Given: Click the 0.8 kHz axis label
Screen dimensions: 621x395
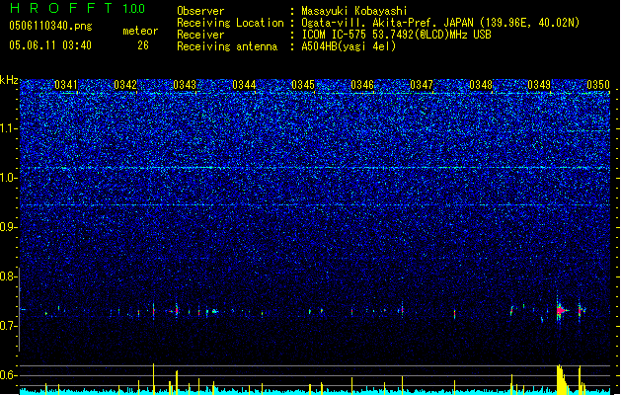Looking at the screenshot, I should (9, 276).
